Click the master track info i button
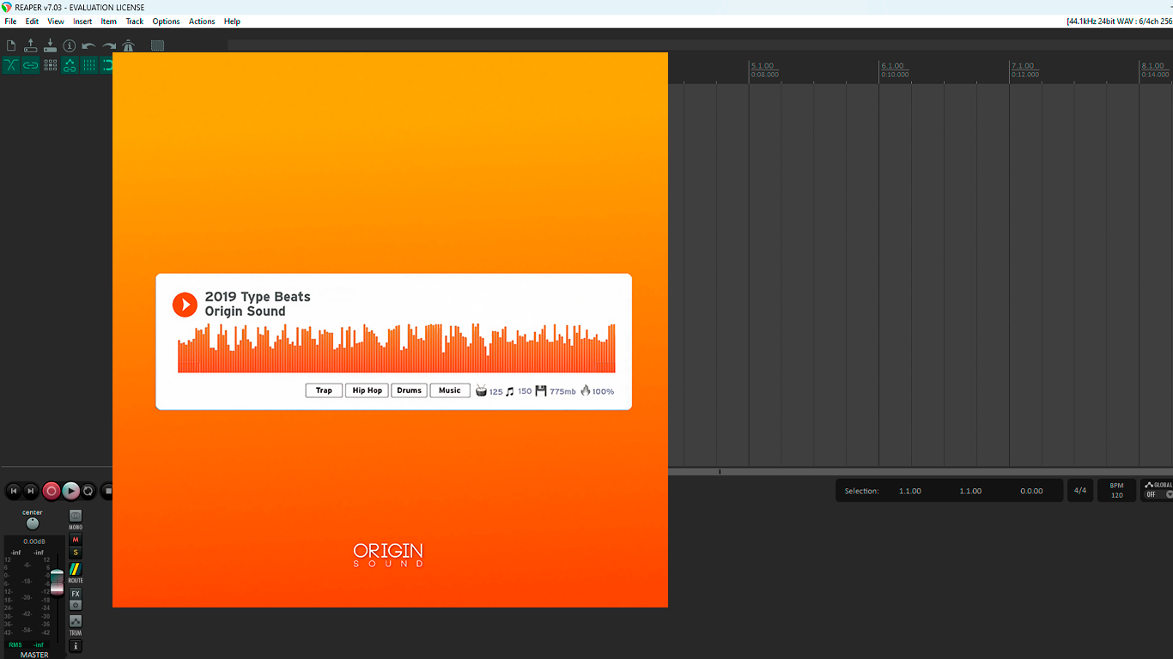 tap(76, 646)
